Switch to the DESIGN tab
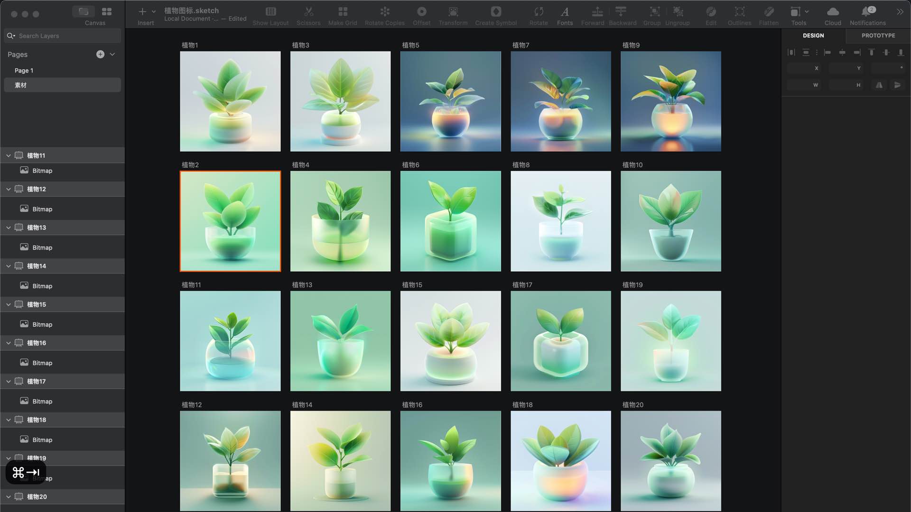The width and height of the screenshot is (911, 512). click(813, 35)
